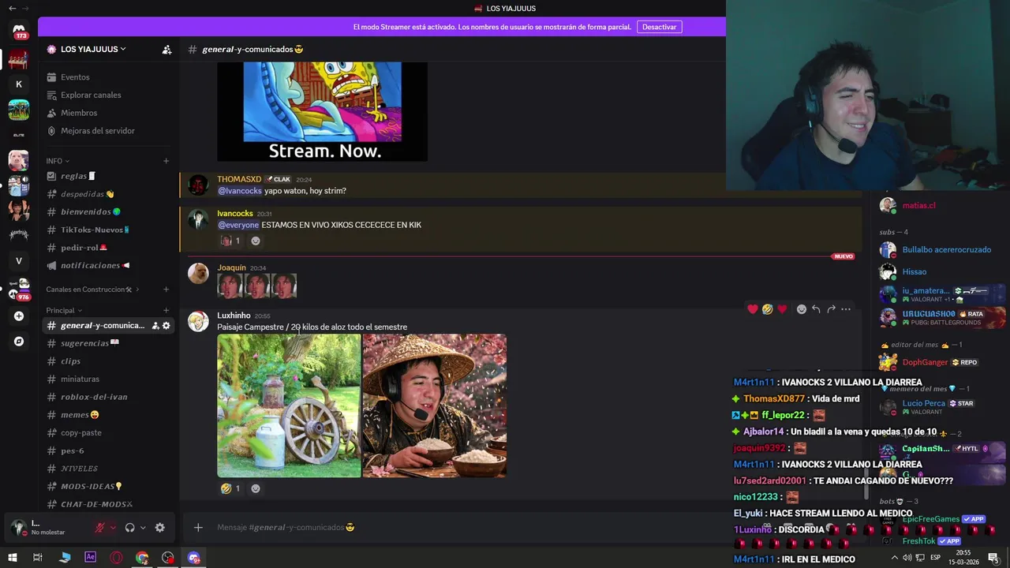Viewport: 1010px width, 568px height.
Task: Open the Stream. Now. SpongeBob meme image
Action: pyautogui.click(x=322, y=111)
